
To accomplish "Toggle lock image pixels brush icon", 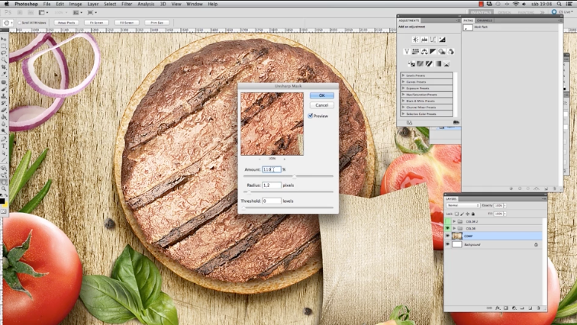I will click(x=463, y=214).
